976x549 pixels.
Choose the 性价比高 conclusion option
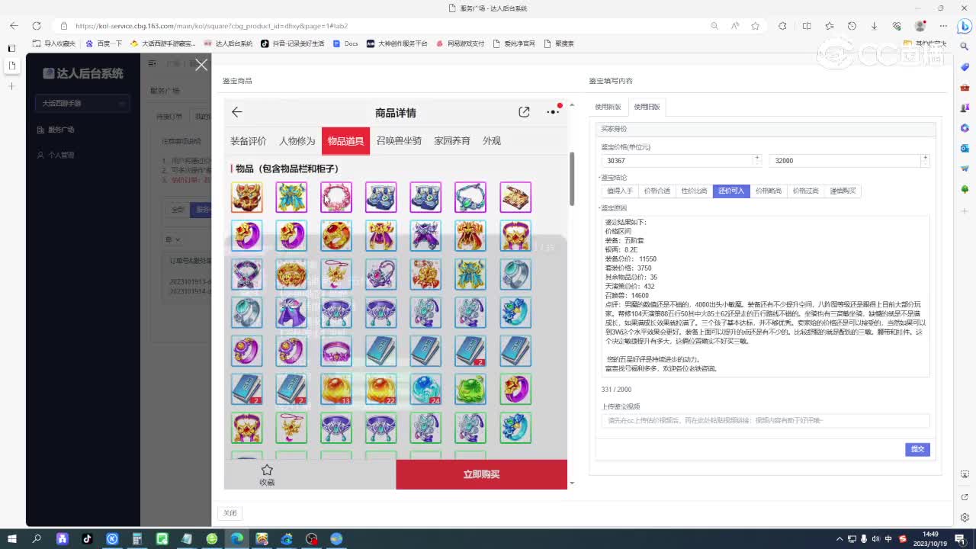tap(694, 191)
